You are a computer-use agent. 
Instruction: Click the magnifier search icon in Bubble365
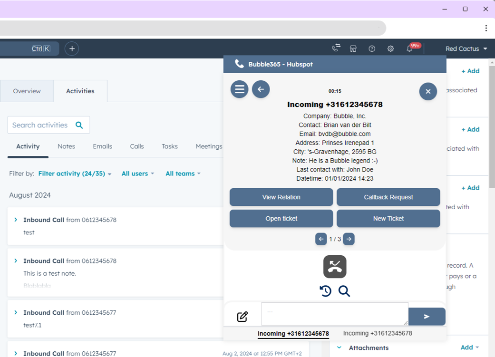pos(344,291)
